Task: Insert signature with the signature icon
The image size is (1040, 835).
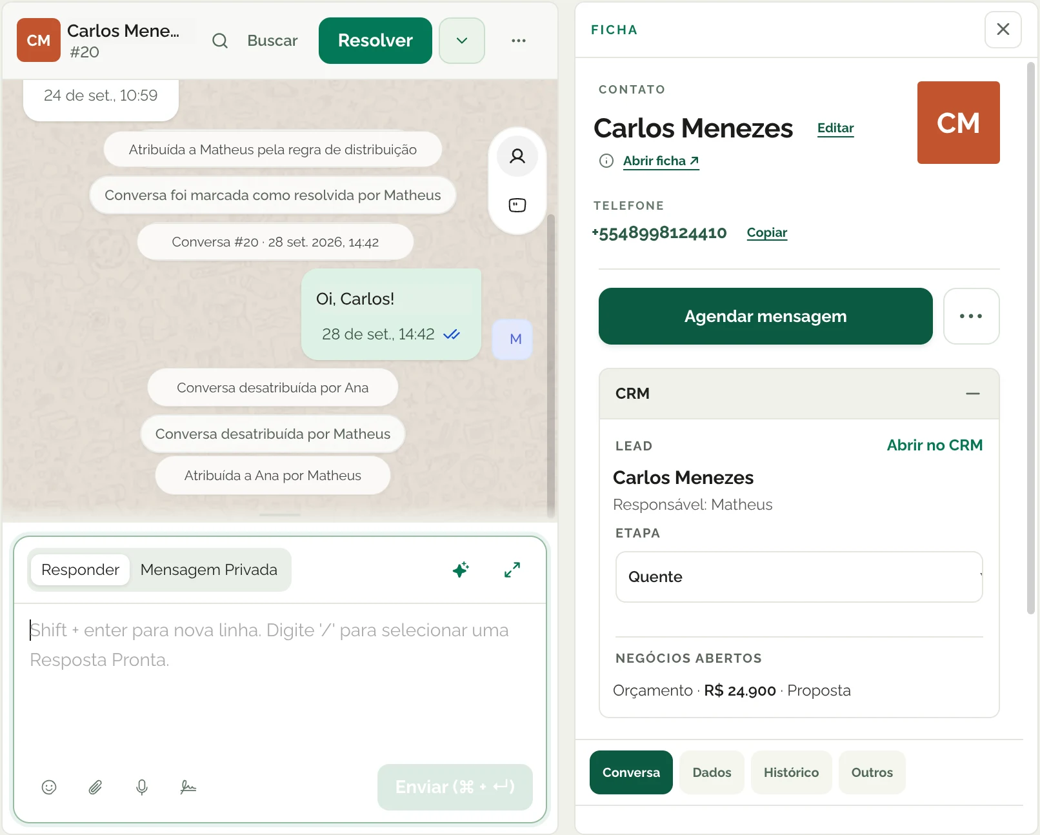Action: (188, 787)
